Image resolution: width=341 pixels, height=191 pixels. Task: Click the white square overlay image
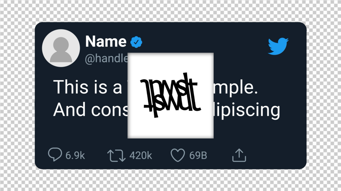(x=170, y=128)
